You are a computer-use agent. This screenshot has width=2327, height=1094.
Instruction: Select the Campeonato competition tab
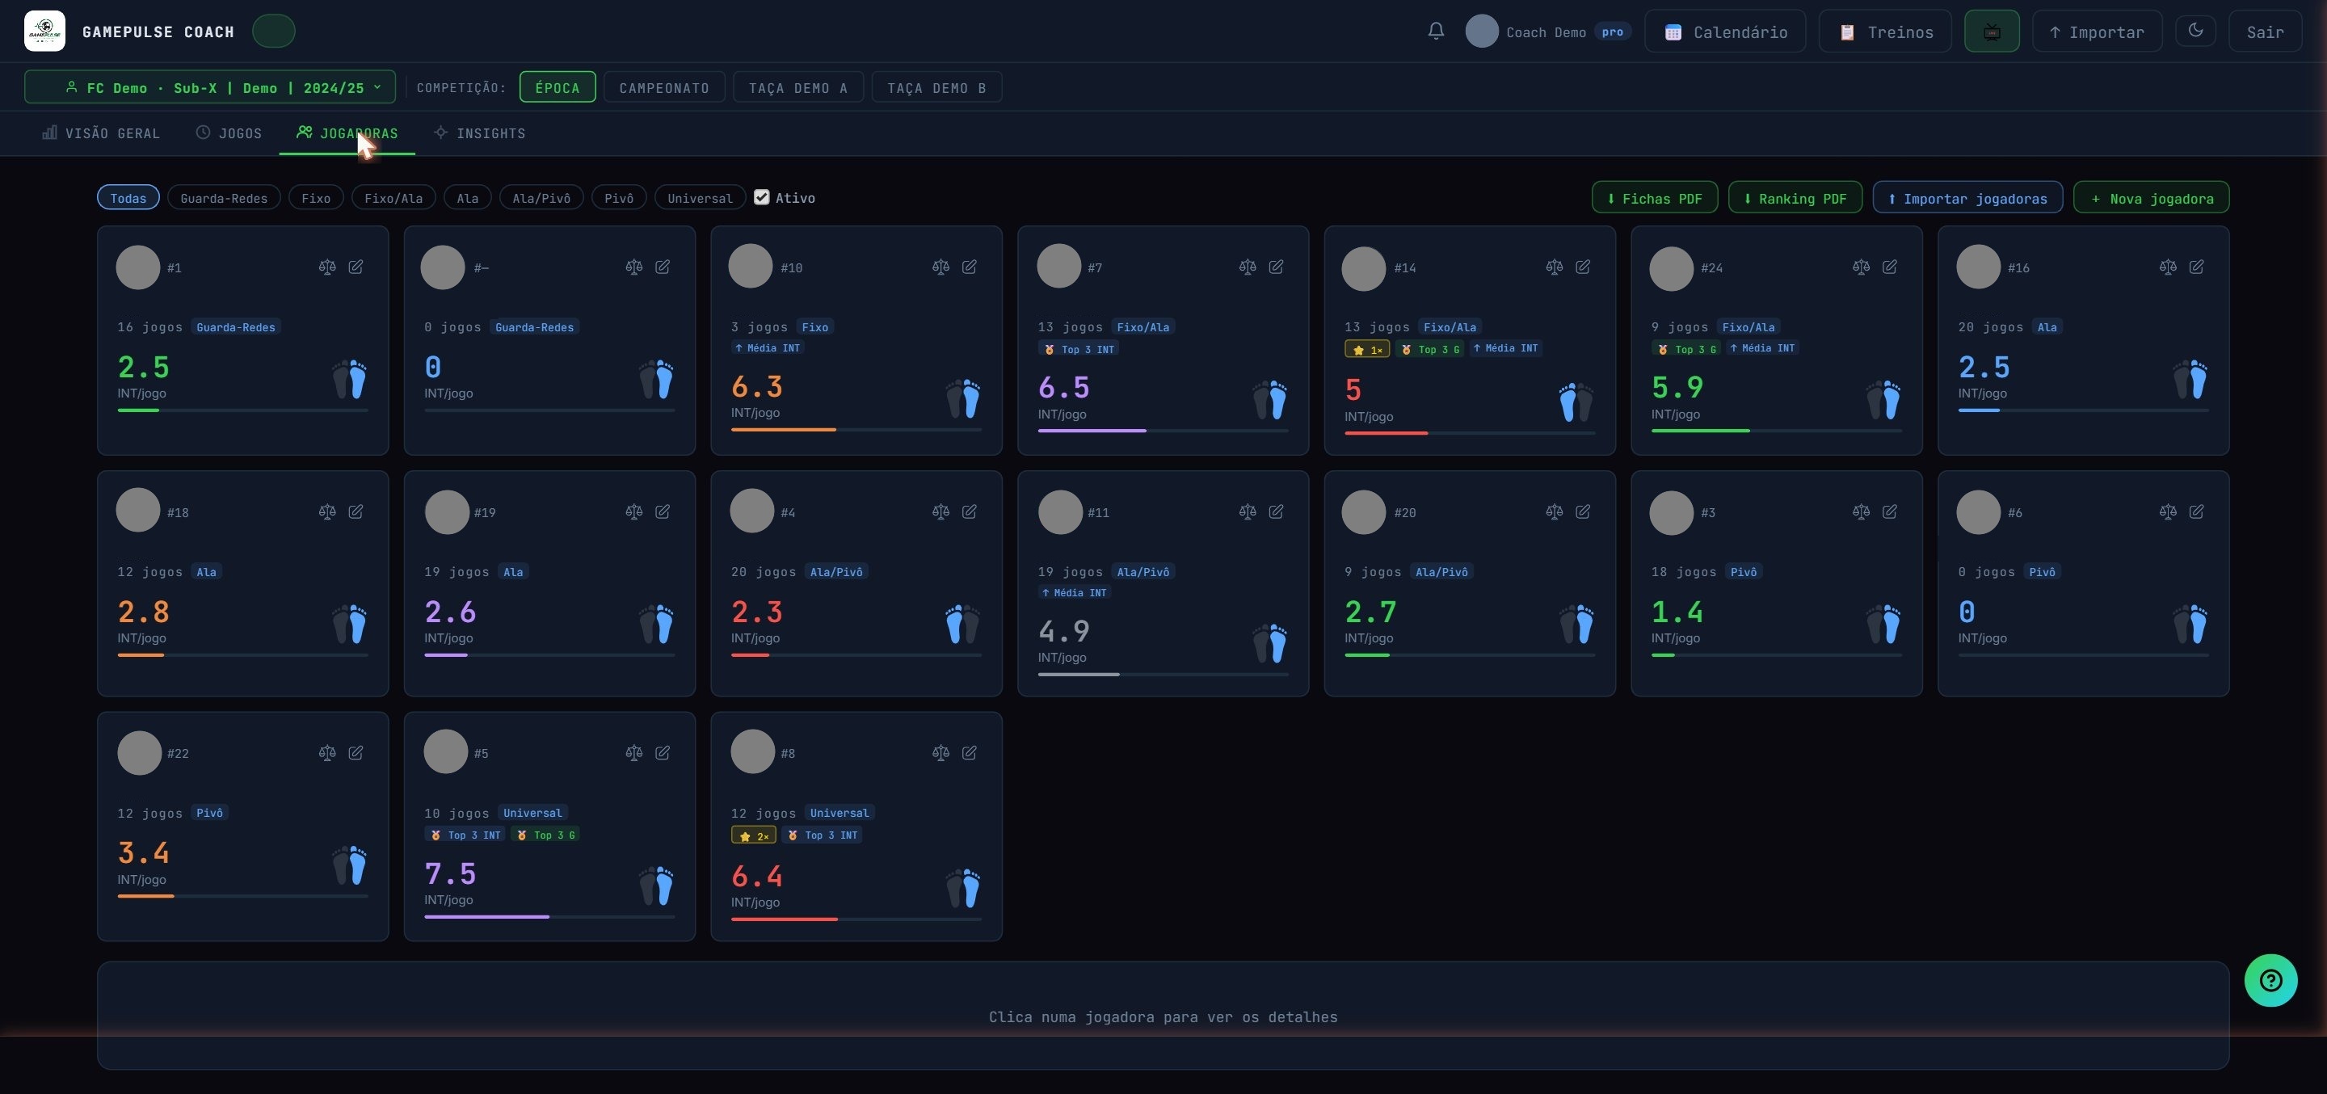(x=664, y=87)
